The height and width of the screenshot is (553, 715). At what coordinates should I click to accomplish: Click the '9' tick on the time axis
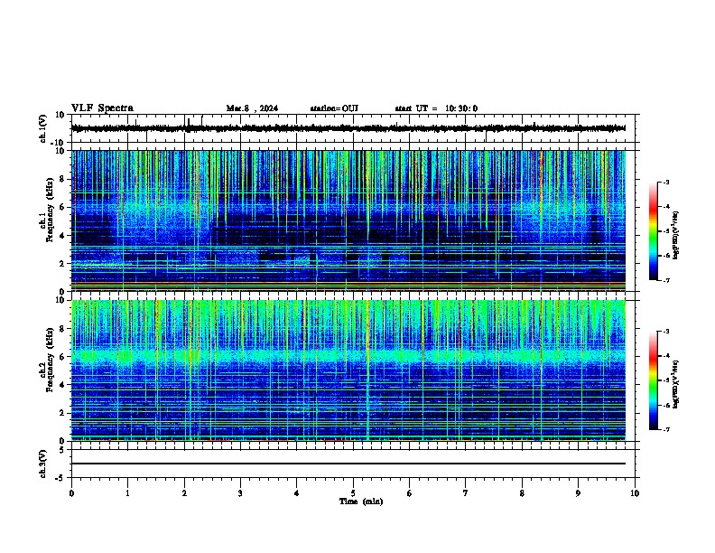(578, 493)
